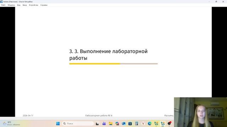Close the VirtualBox window
Viewport: 227px width, 127px height.
click(x=223, y=1)
